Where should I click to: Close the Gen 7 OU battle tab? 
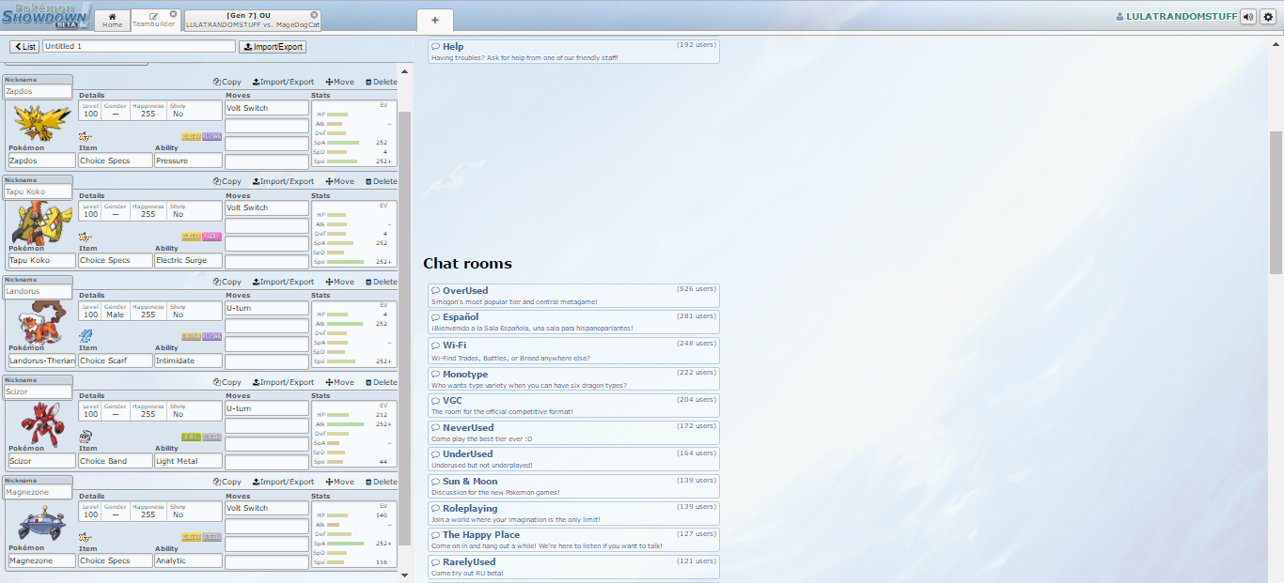pyautogui.click(x=314, y=14)
